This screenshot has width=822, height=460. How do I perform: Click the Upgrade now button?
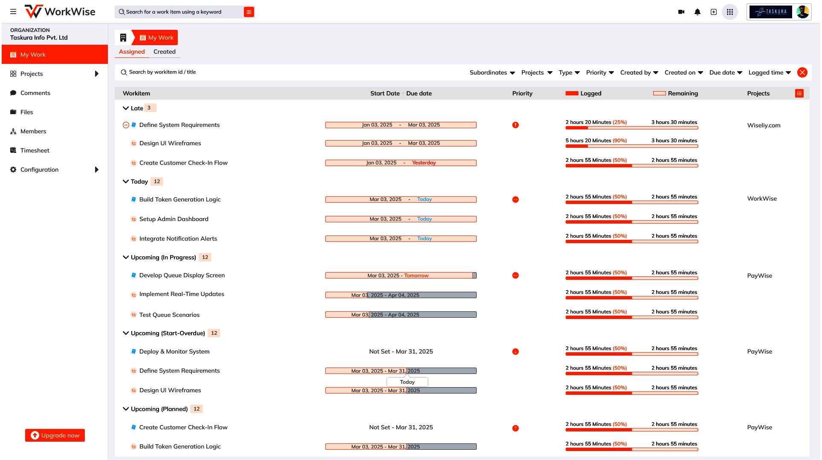[55, 435]
